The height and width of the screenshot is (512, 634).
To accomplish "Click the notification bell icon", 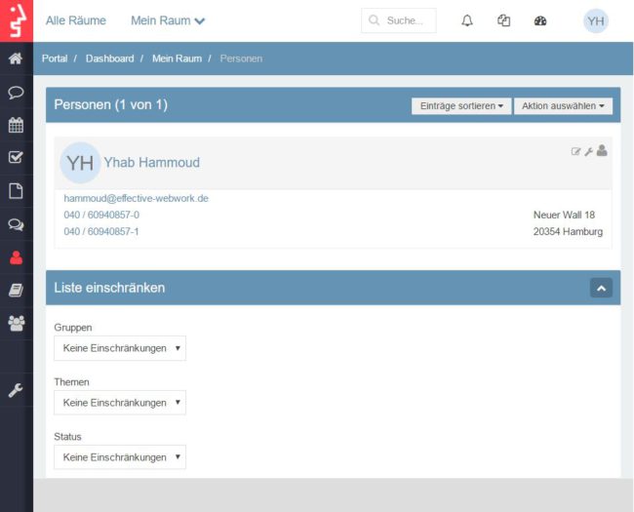I will (467, 20).
